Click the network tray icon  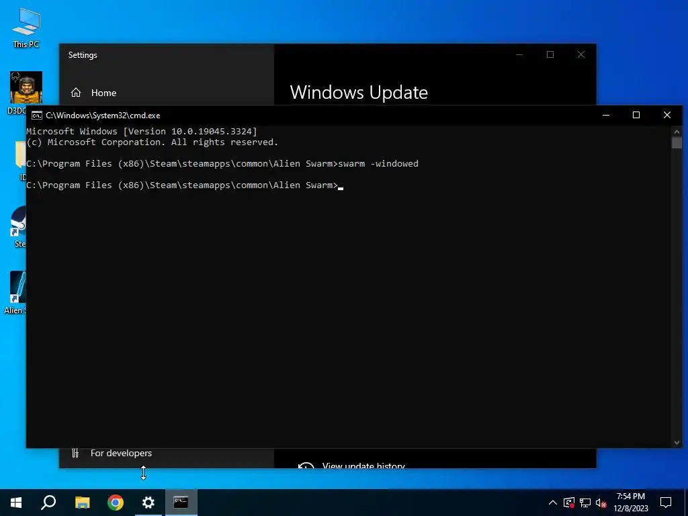[585, 503]
